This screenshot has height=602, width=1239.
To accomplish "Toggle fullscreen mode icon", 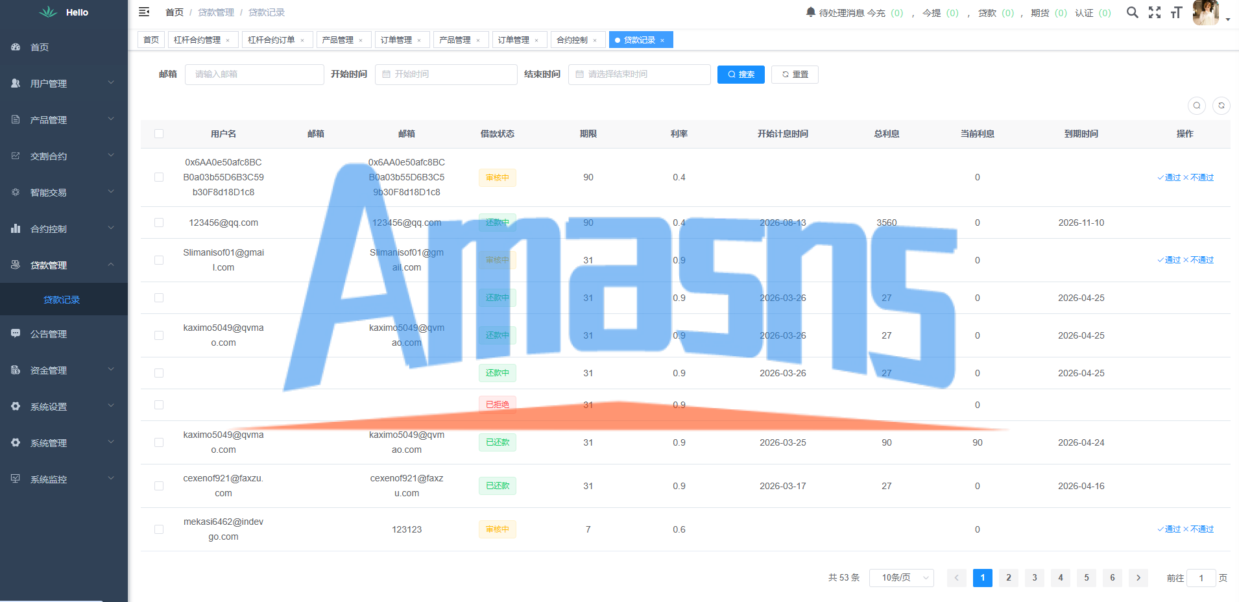I will pyautogui.click(x=1155, y=12).
